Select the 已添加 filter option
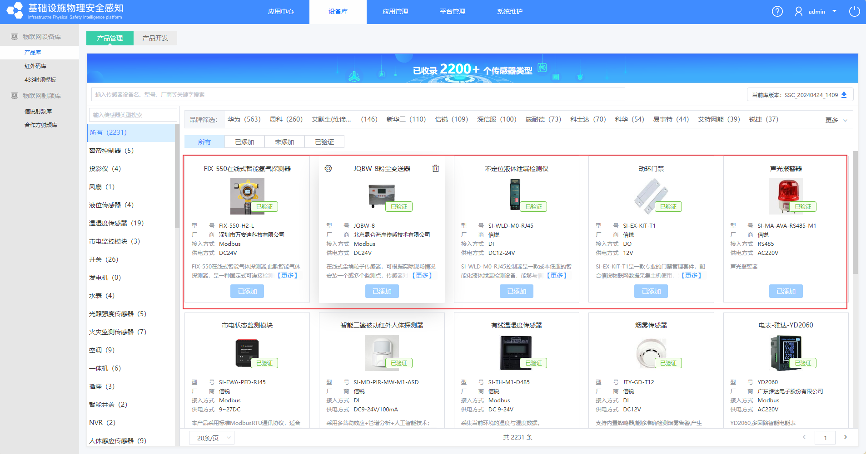This screenshot has width=866, height=454. pos(244,142)
